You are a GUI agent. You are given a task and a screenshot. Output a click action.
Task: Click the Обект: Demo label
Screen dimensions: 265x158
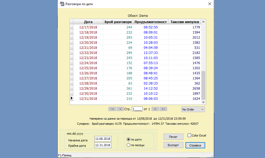click(138, 16)
